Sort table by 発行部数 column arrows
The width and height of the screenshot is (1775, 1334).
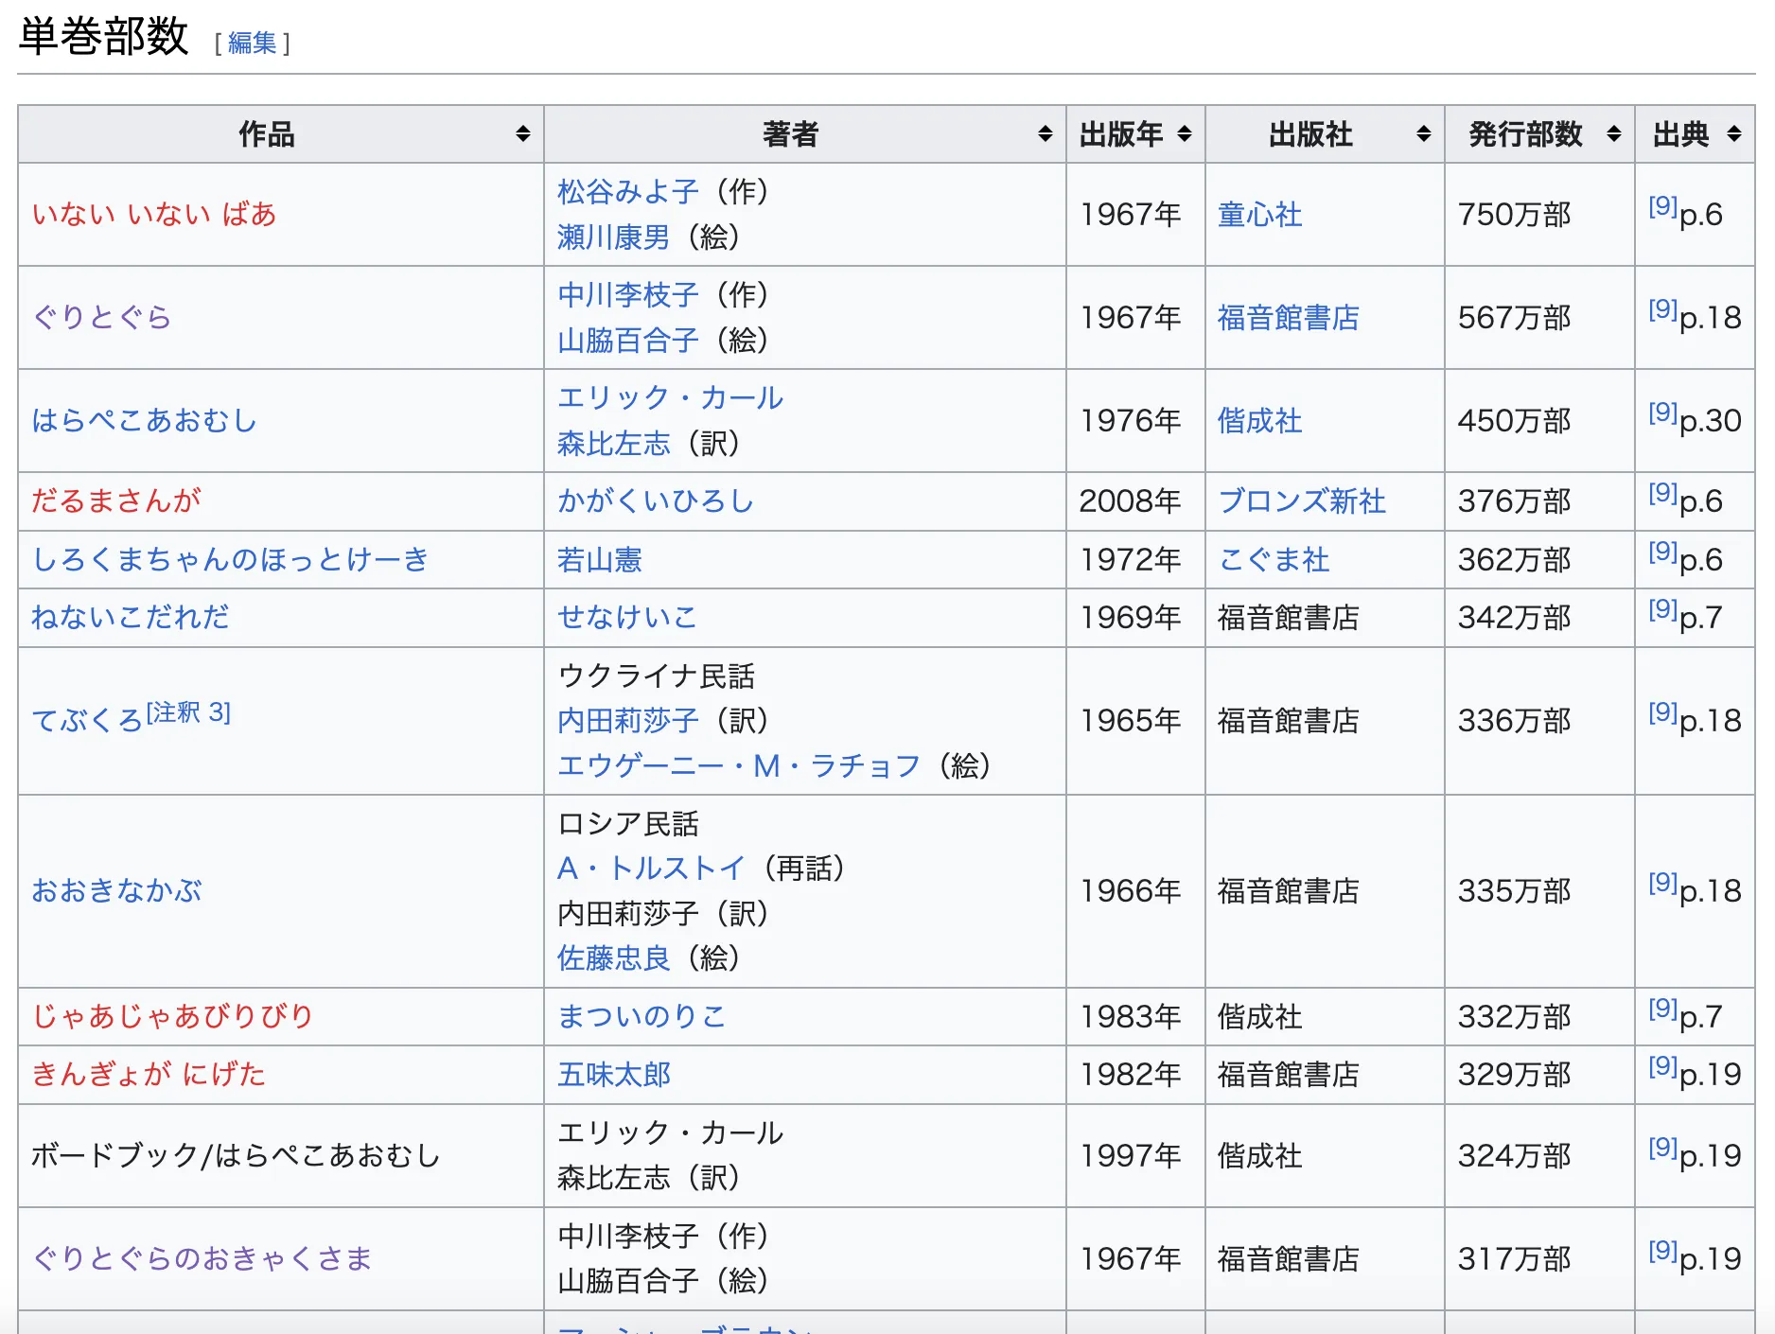pos(1614,134)
